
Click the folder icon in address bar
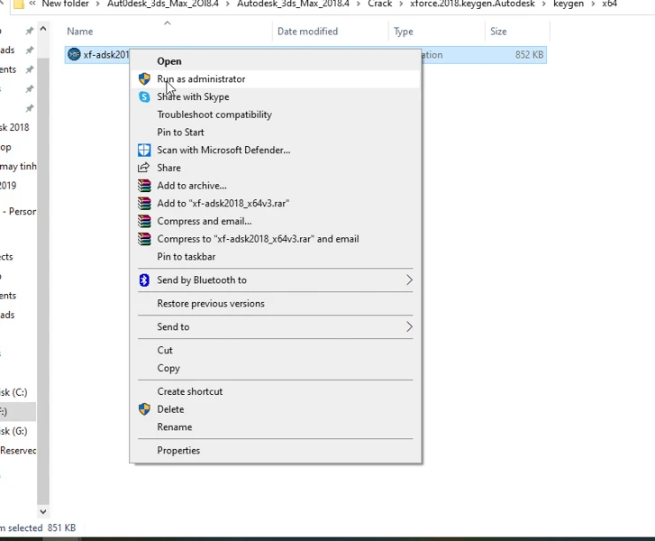click(x=18, y=5)
